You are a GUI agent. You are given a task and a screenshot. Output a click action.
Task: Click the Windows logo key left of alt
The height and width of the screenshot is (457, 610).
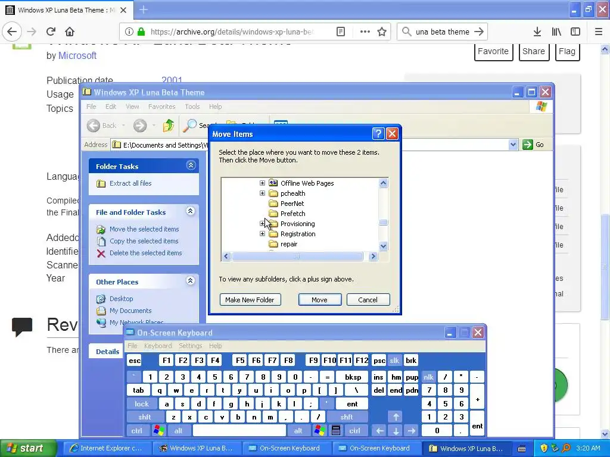pyautogui.click(x=158, y=430)
